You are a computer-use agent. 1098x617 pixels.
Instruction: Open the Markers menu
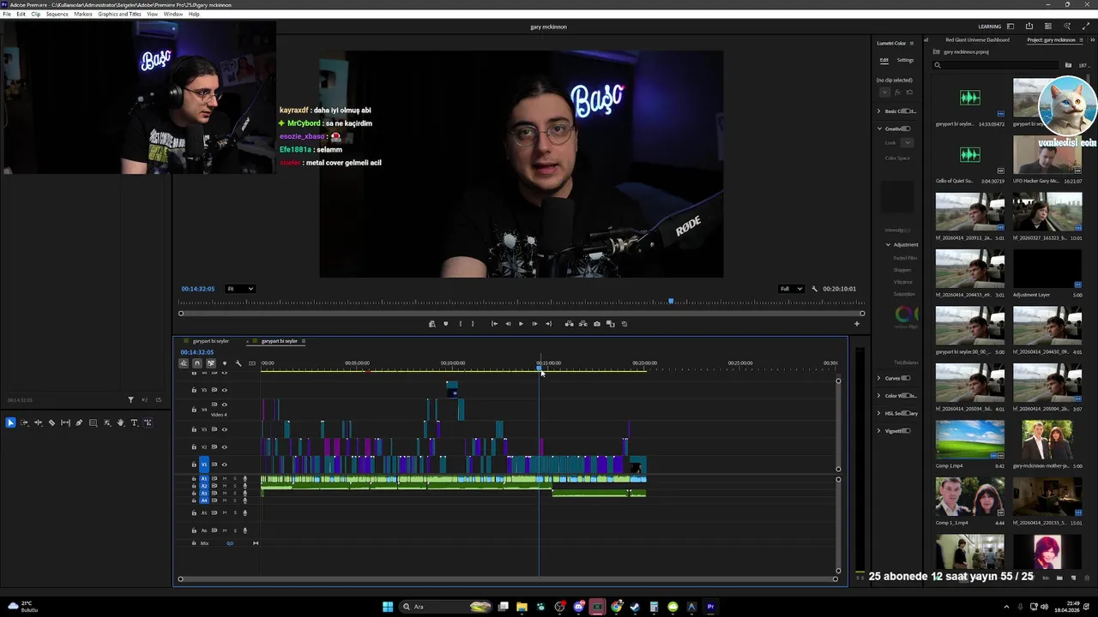tap(83, 14)
